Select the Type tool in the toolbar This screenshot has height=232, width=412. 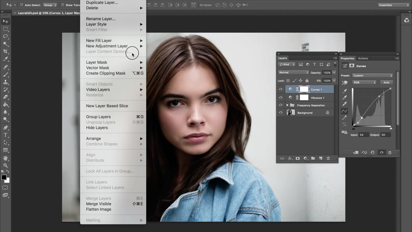(5, 135)
